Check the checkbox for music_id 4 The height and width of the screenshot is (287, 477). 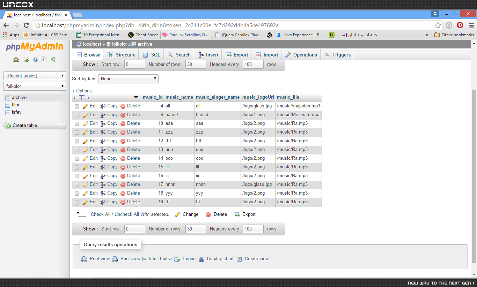point(77,106)
